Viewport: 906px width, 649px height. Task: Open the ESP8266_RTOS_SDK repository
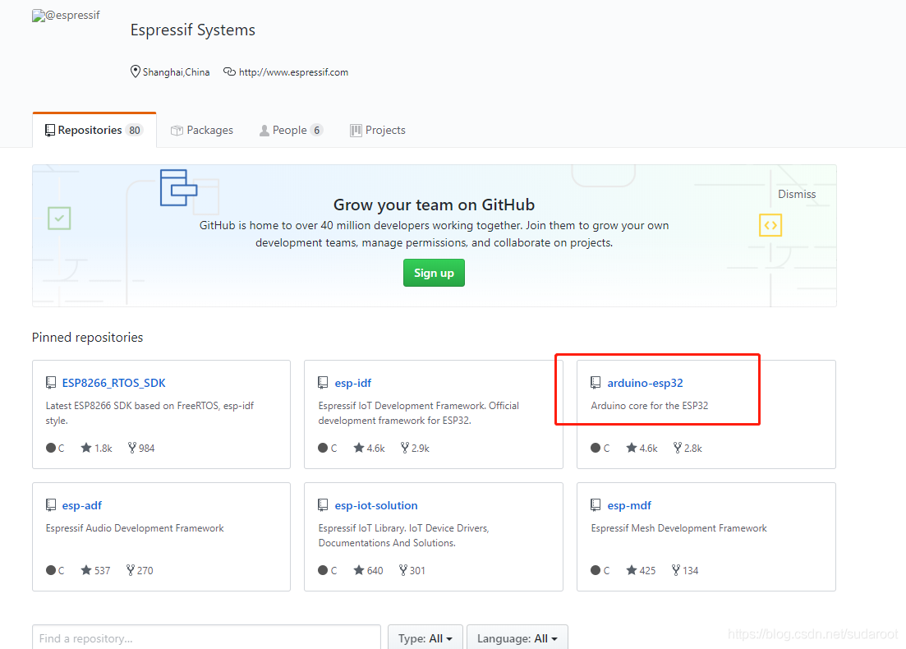coord(114,383)
